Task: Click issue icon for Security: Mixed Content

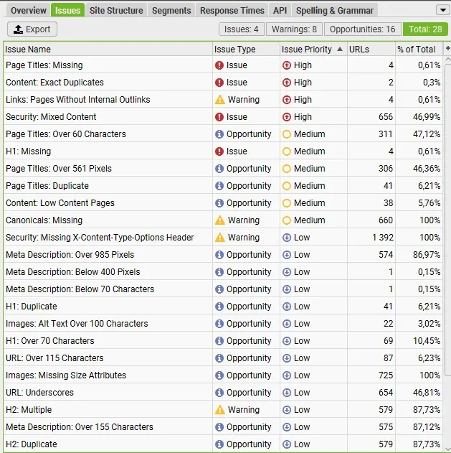Action: coord(219,117)
